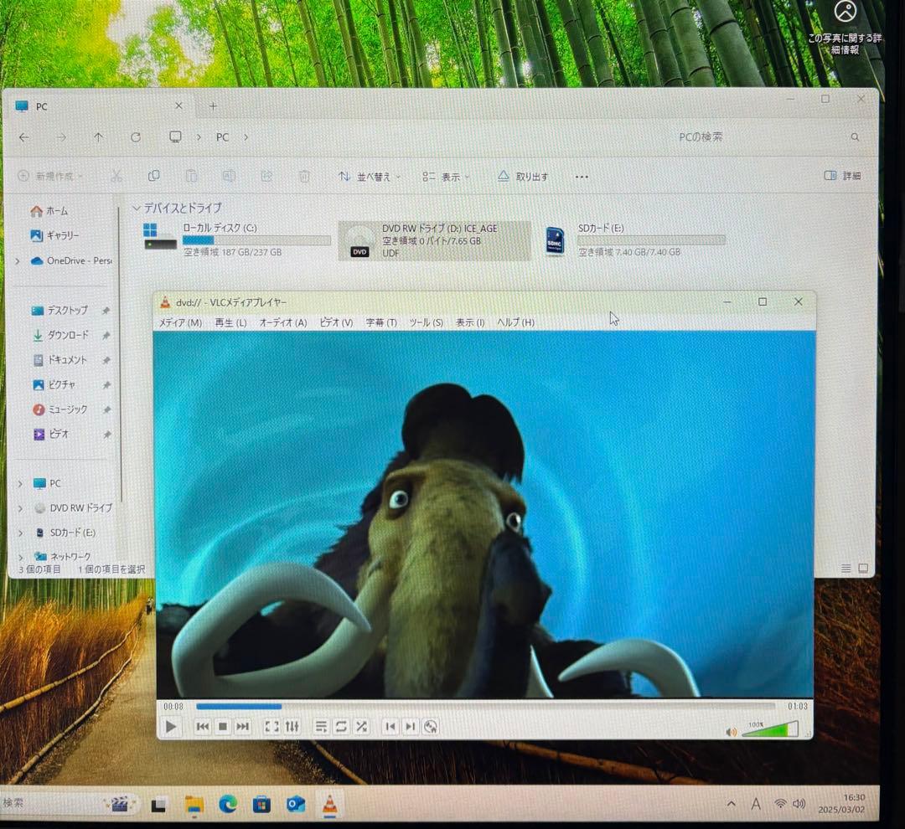
Task: Stop playback with VLC's stop icon
Action: 222,727
